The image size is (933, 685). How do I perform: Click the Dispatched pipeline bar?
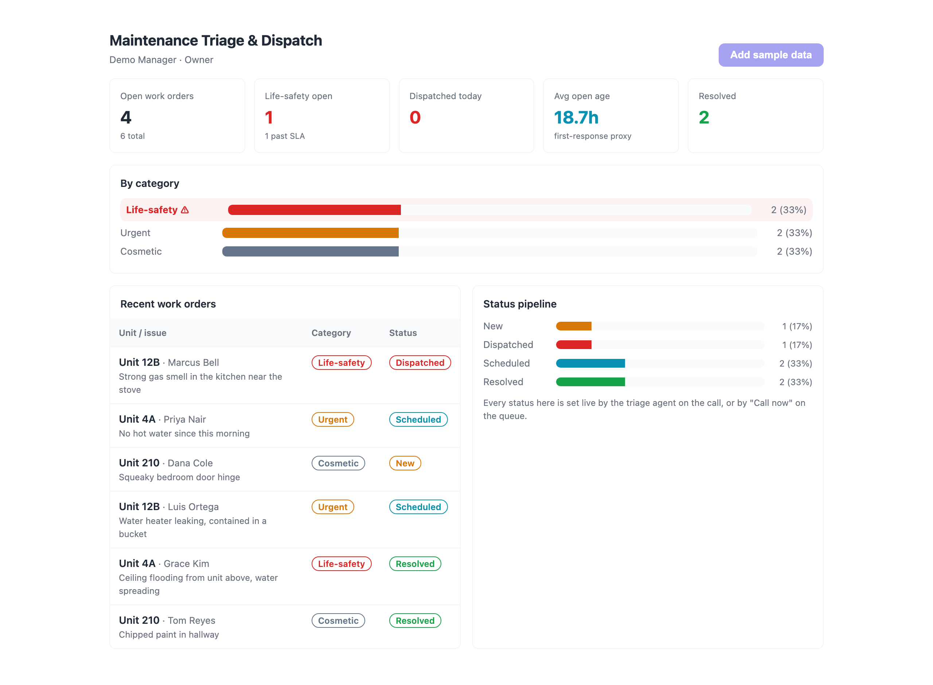point(574,345)
